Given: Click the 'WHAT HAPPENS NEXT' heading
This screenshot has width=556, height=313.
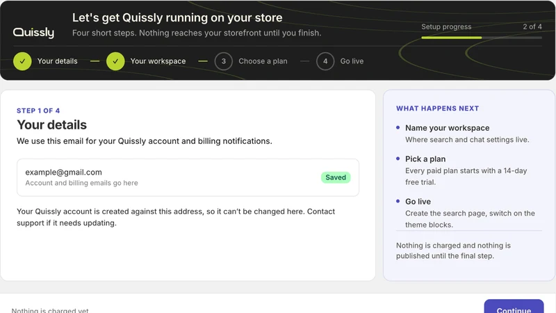Looking at the screenshot, I should (438, 109).
